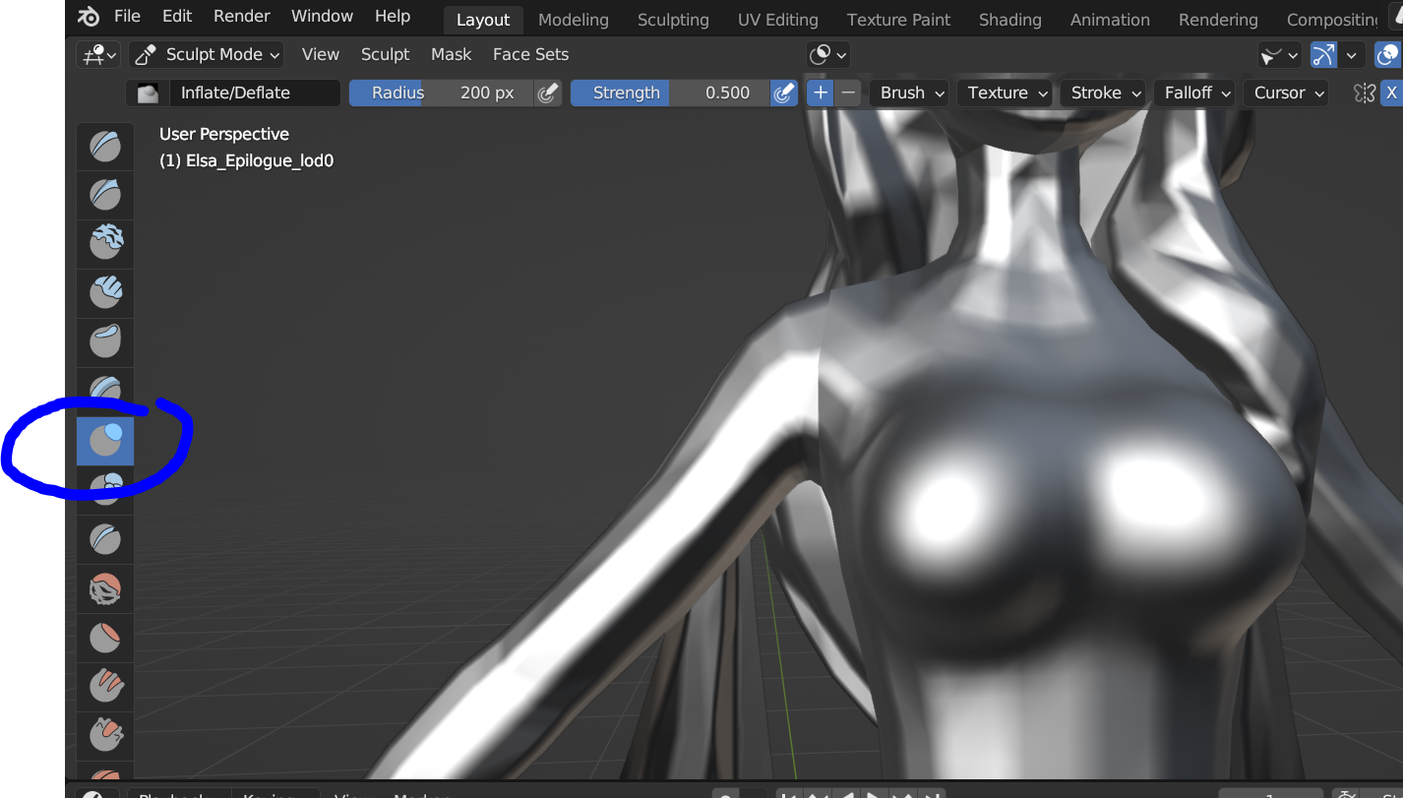Switch to the Modeling workspace tab
The width and height of the screenshot is (1403, 798).
pyautogui.click(x=574, y=20)
